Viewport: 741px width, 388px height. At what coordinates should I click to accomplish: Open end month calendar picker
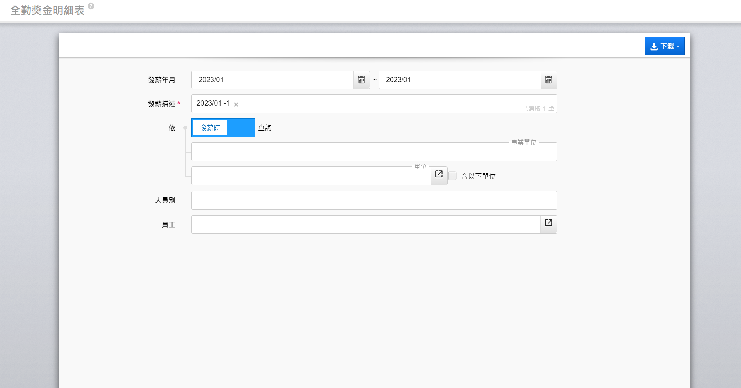tap(549, 80)
